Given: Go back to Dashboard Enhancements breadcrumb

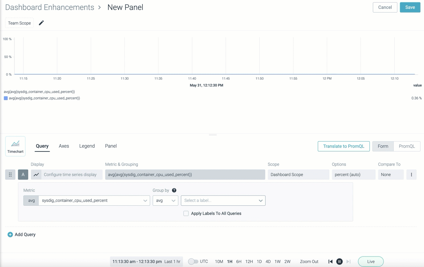Looking at the screenshot, I should pos(50,7).
